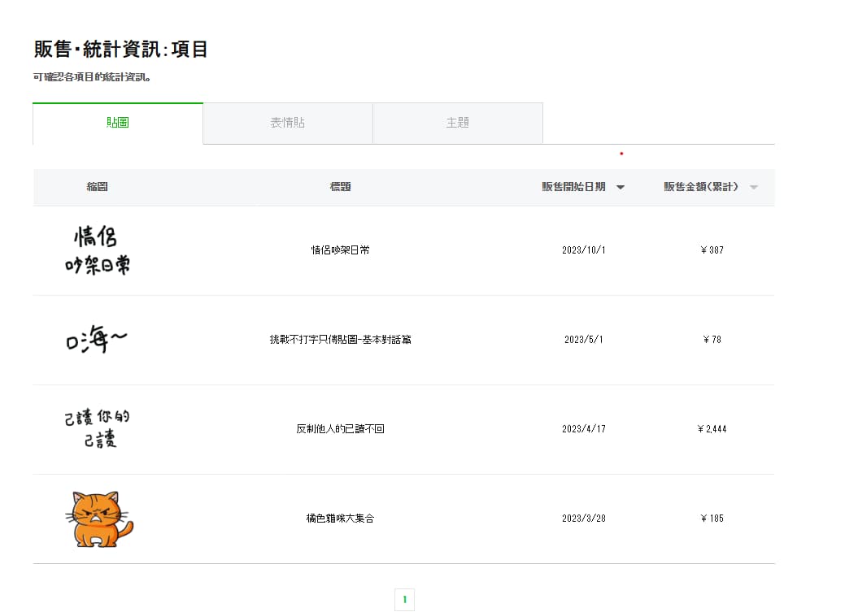Screen dimensions: 858x612
Task: Click the 情侶吵架日常 sticker thumbnail
Action: pos(98,250)
